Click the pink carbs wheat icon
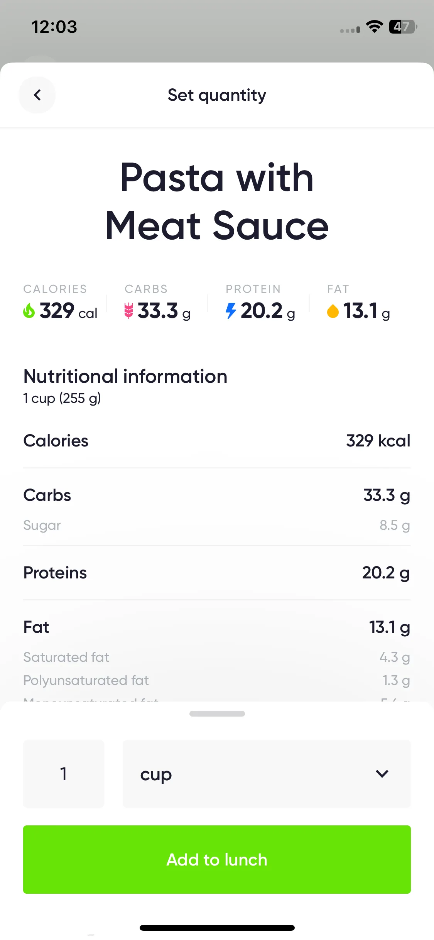This screenshot has height=940, width=434. pos(128,311)
